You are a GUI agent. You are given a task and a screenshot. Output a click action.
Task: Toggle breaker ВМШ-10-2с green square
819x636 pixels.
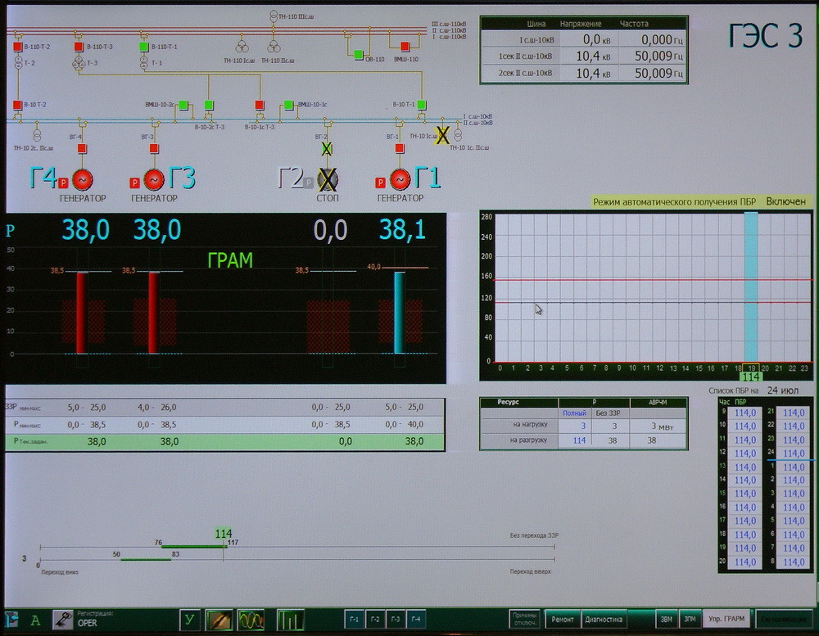(x=183, y=105)
